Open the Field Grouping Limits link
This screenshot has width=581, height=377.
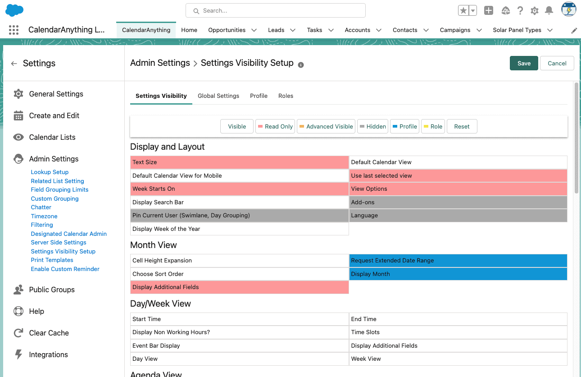[x=59, y=190]
